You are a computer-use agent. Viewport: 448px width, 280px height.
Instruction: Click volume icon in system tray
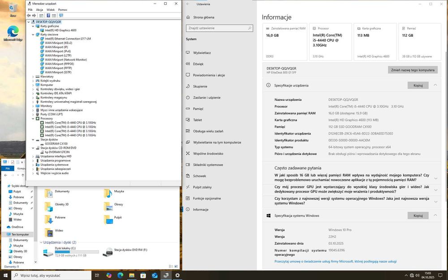(x=418, y=276)
